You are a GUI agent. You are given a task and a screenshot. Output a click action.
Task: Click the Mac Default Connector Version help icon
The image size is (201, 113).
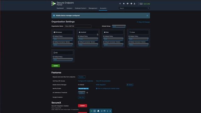tap(104, 42)
